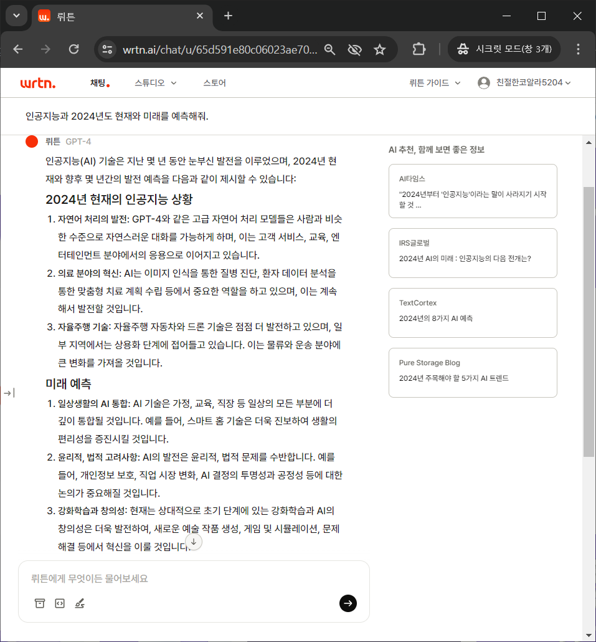Open a new browser tab

click(x=229, y=16)
